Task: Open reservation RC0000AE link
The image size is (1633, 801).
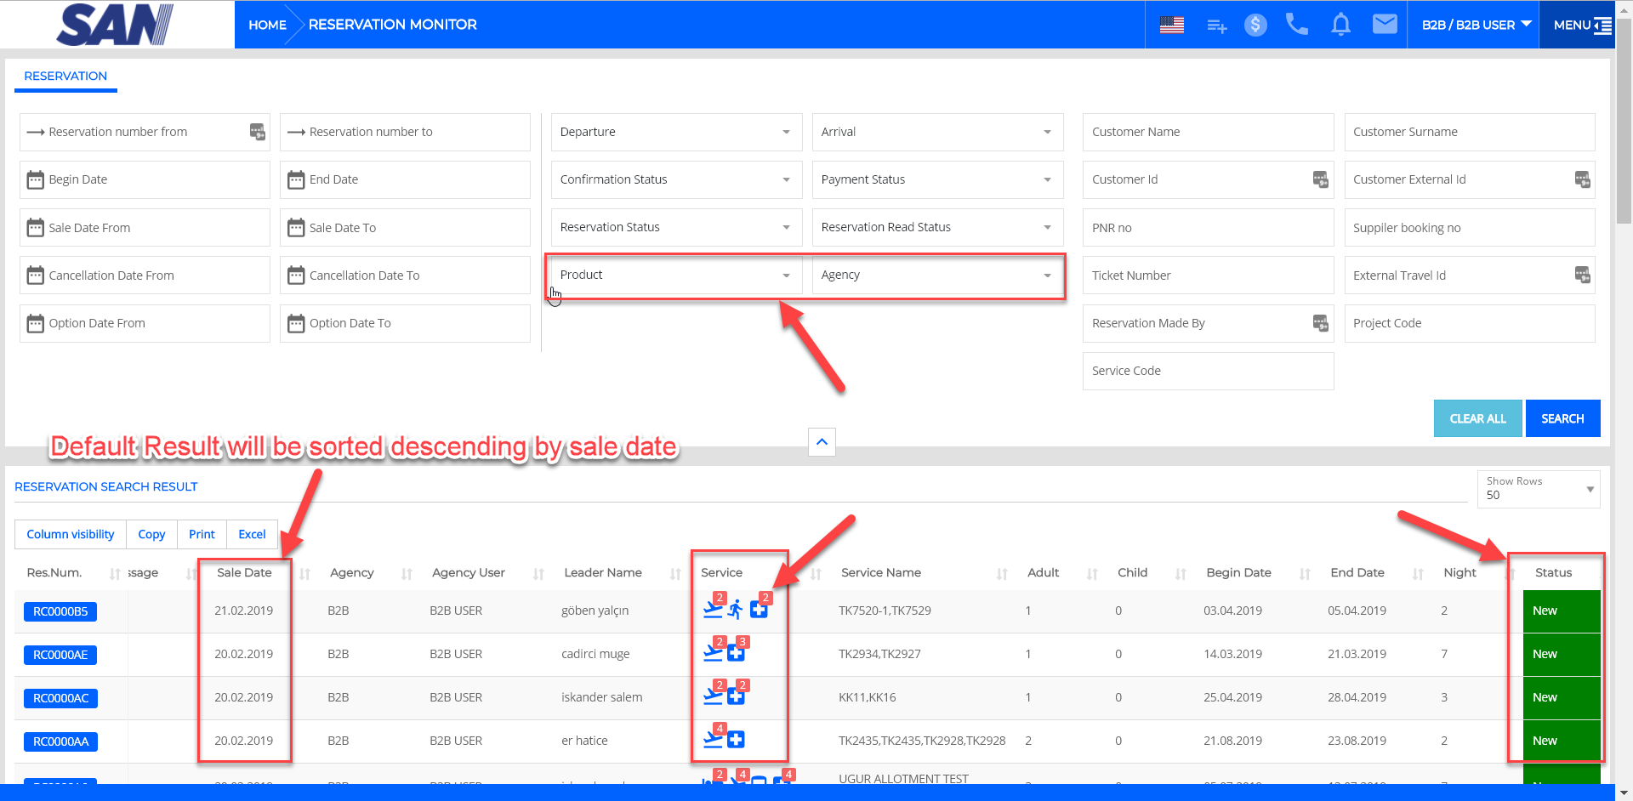Action: coord(60,655)
